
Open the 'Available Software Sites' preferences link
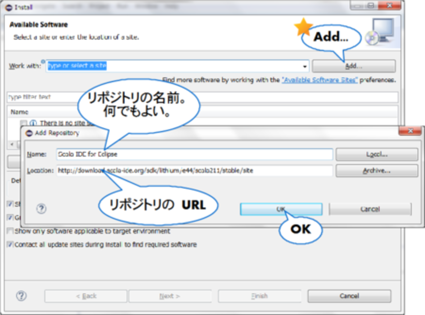320,80
